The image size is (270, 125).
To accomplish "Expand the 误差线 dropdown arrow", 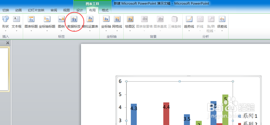I will pyautogui.click(x=222, y=31).
